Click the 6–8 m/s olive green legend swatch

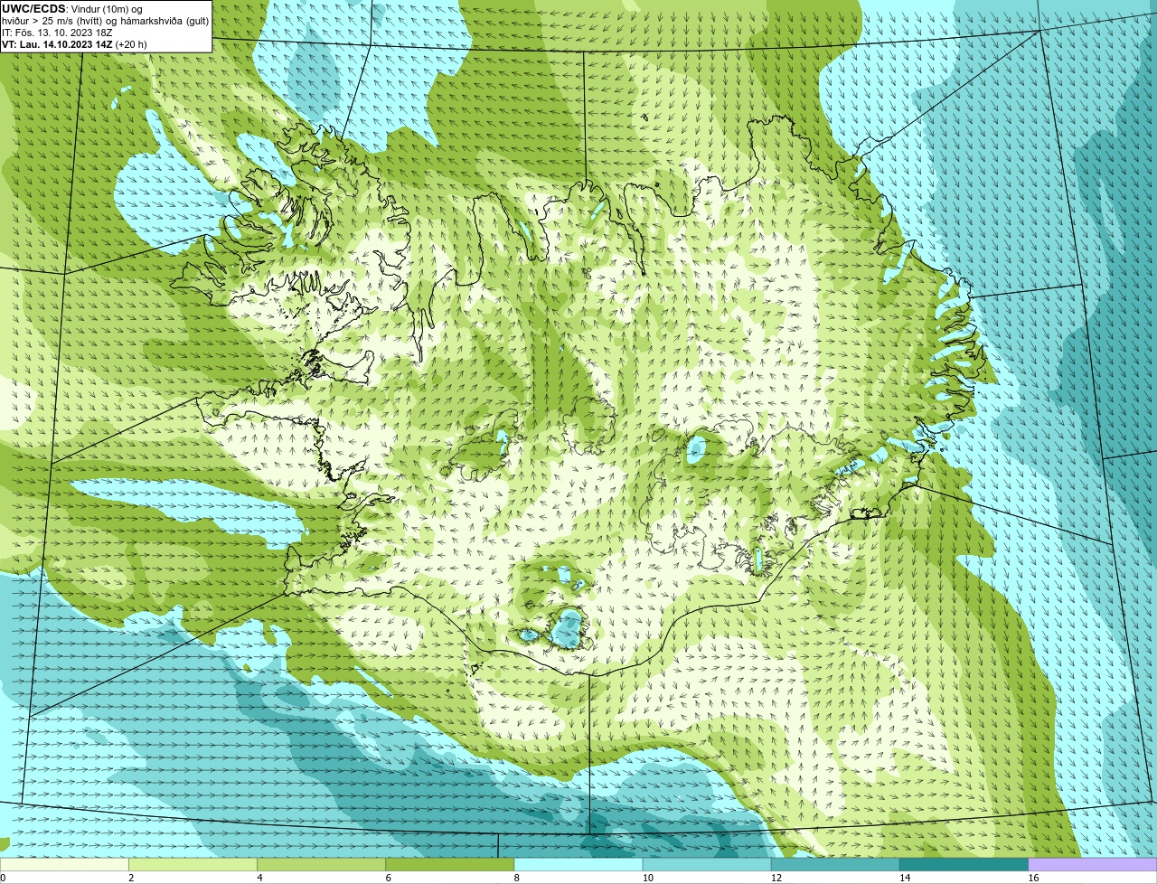coord(450,865)
